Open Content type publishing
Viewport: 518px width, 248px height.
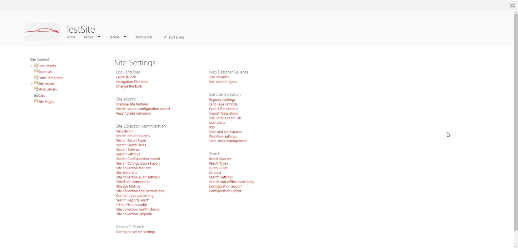click(135, 196)
